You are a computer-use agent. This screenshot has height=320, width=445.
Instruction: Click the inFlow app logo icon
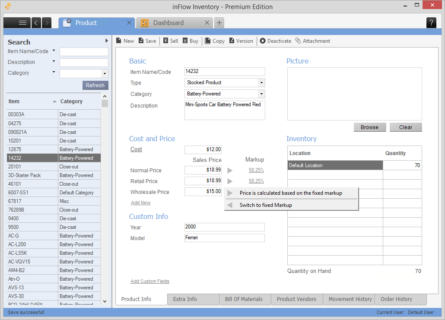click(x=8, y=6)
